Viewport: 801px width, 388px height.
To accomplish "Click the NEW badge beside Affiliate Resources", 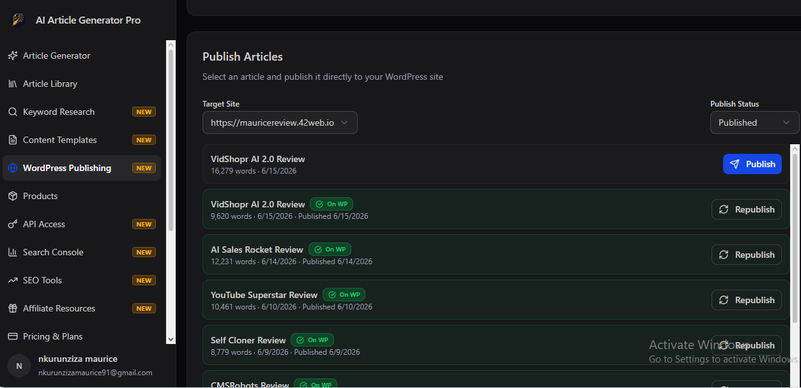I will click(x=144, y=308).
